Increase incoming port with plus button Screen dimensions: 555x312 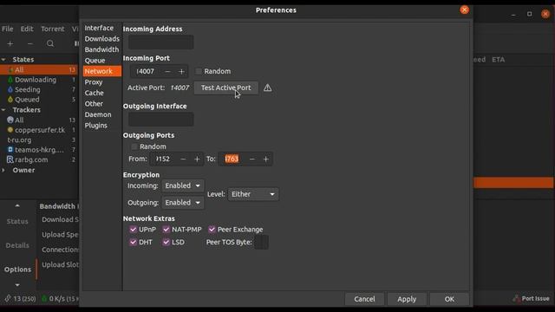(x=181, y=71)
